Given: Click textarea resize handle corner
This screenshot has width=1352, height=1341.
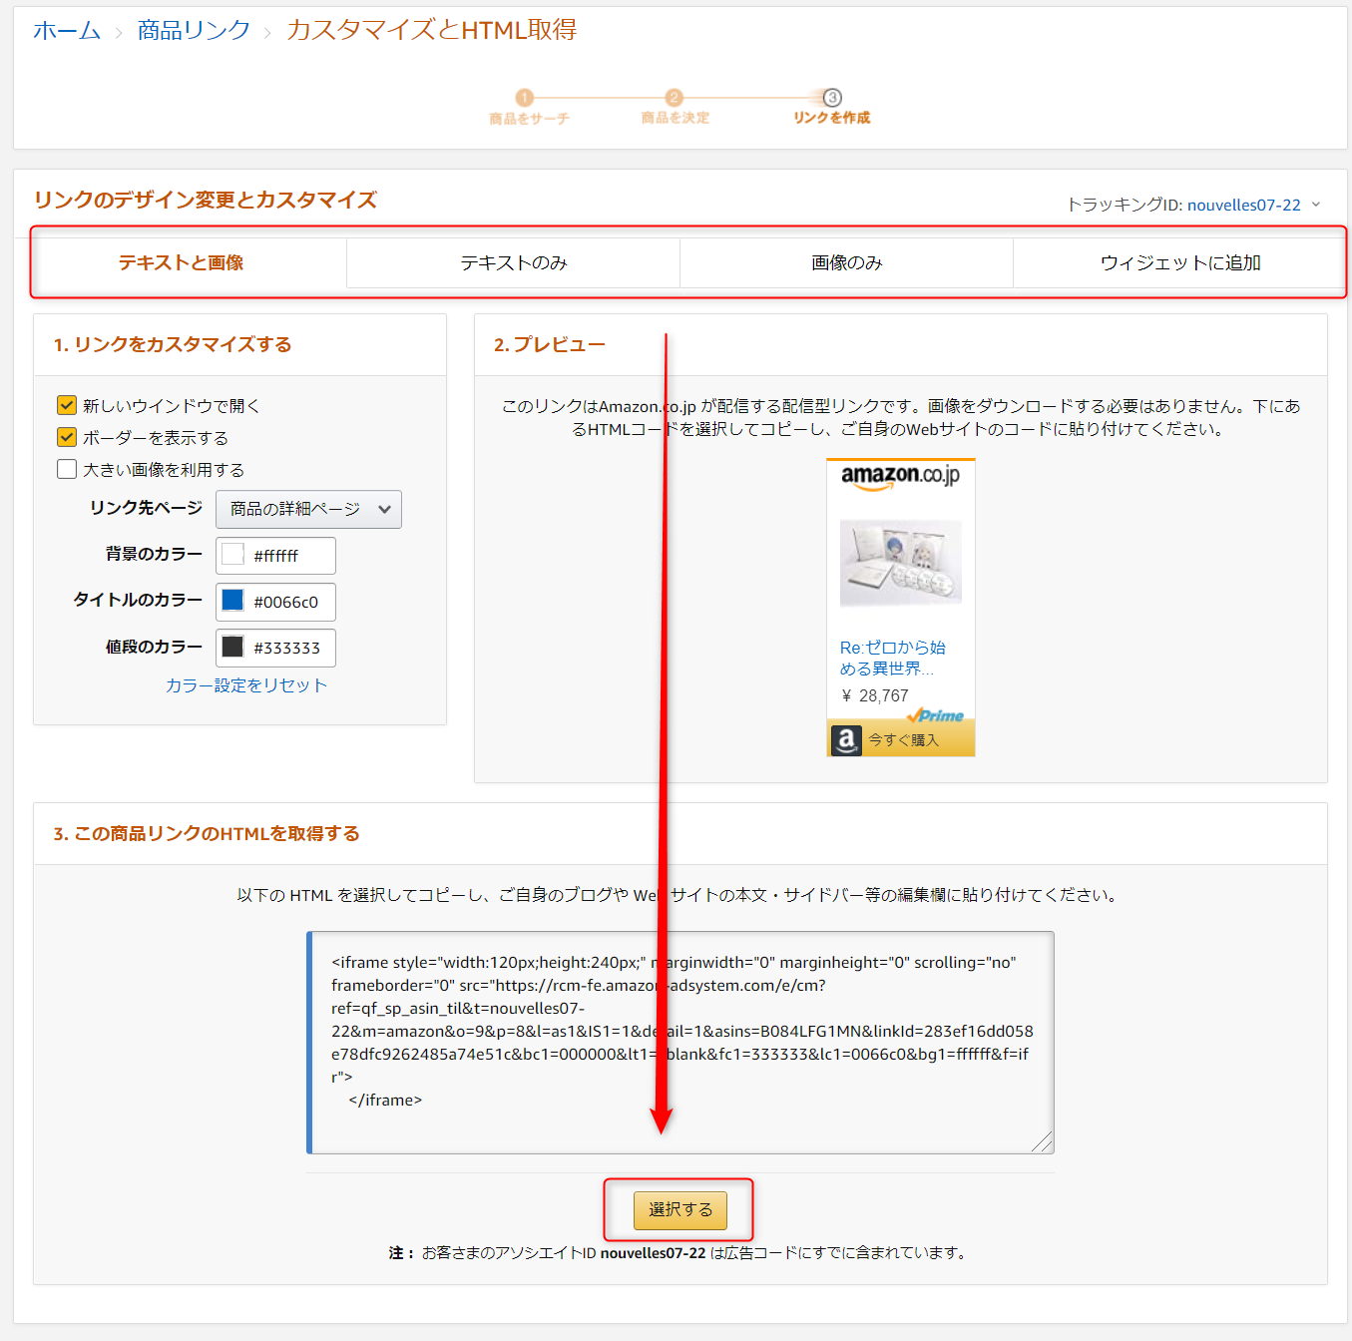Looking at the screenshot, I should pos(1043,1142).
